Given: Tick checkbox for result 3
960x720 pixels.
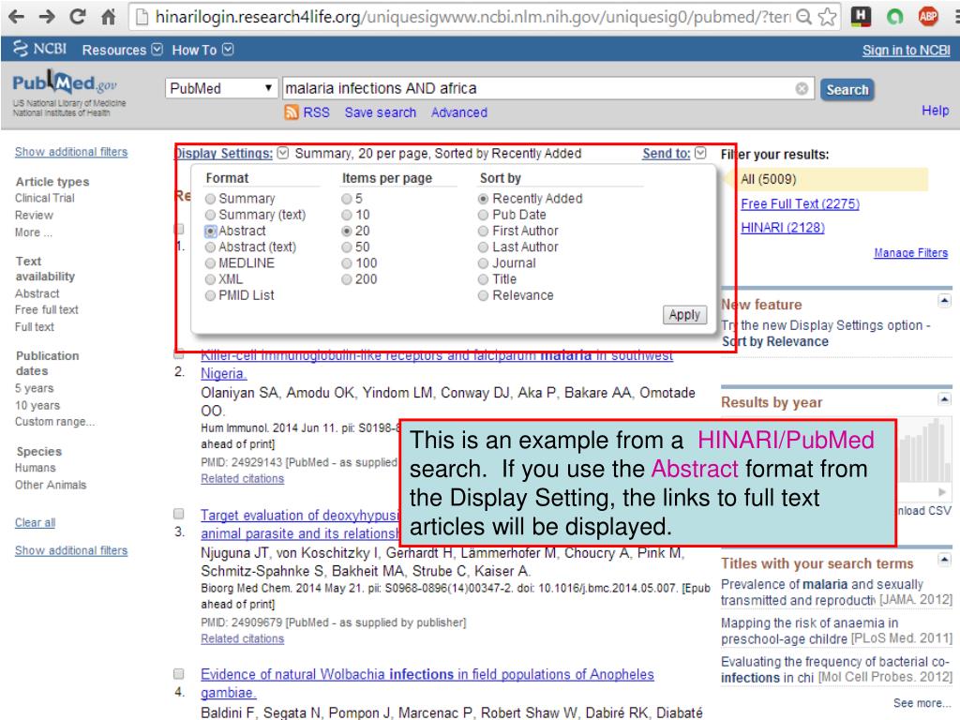Looking at the screenshot, I should pos(178,513).
